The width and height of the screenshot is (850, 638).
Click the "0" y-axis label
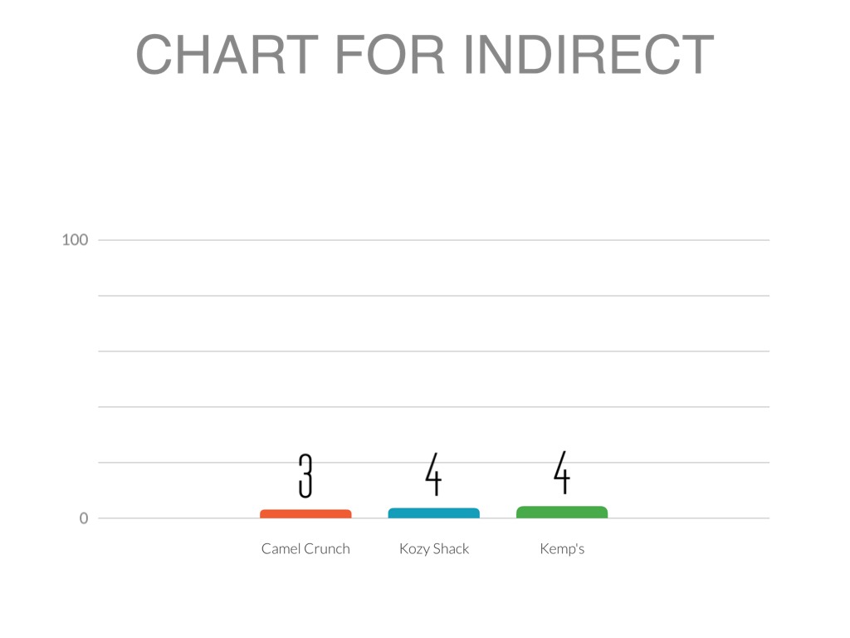pyautogui.click(x=84, y=518)
